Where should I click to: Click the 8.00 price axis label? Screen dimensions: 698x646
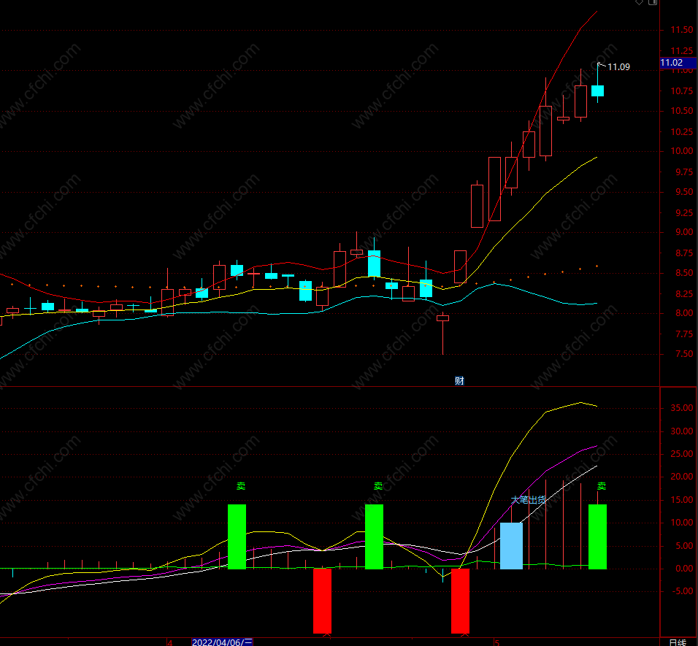(683, 313)
